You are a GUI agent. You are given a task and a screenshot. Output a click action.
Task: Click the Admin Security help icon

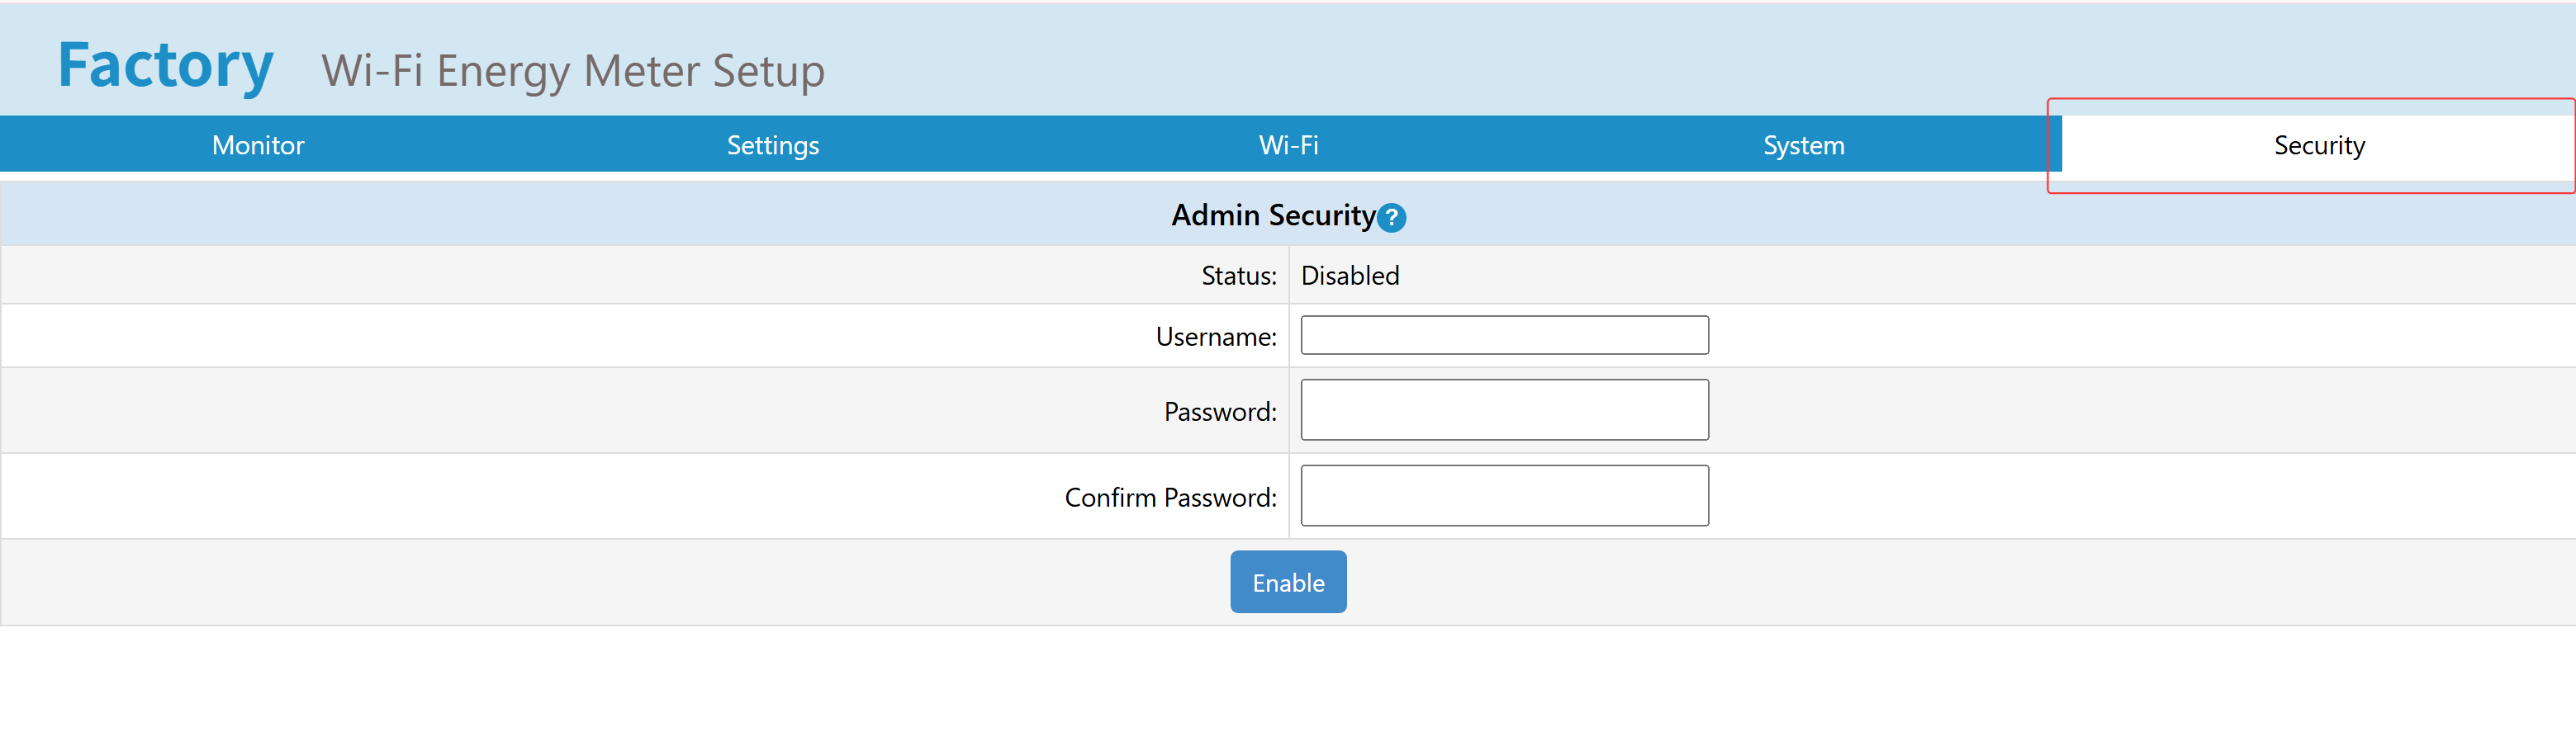(1391, 218)
